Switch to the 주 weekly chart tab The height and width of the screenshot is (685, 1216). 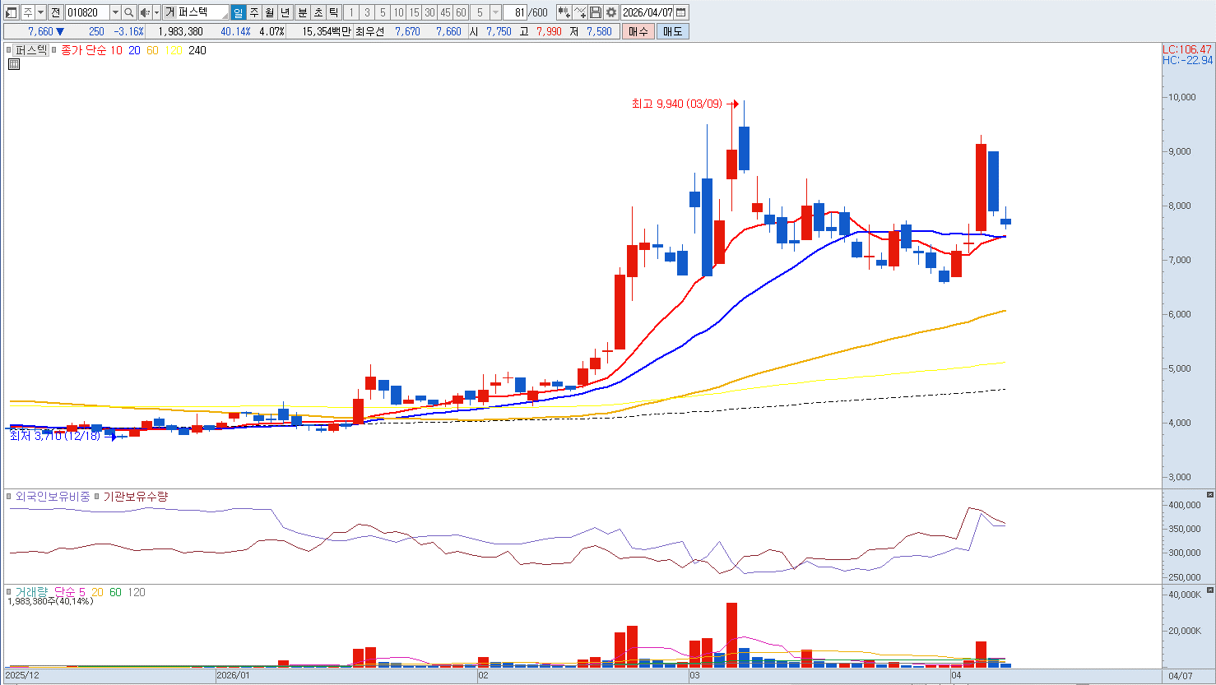253,12
